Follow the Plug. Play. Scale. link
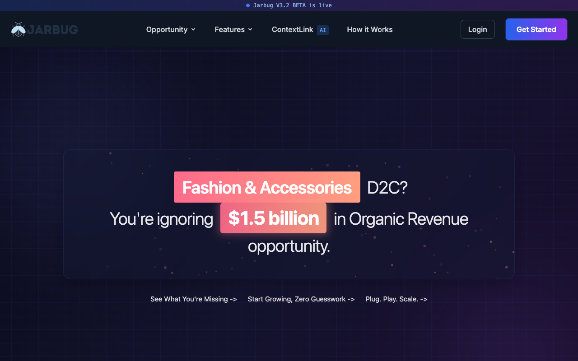 396,299
